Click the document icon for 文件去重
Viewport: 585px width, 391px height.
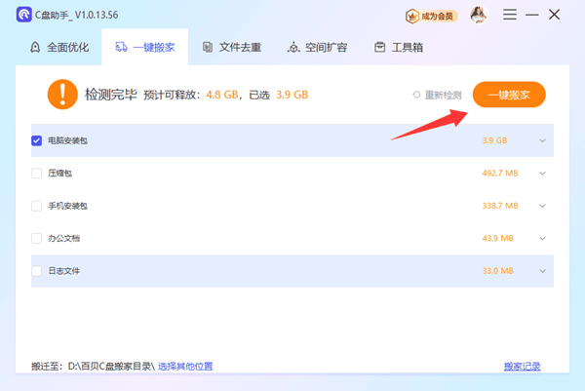pyautogui.click(x=208, y=48)
